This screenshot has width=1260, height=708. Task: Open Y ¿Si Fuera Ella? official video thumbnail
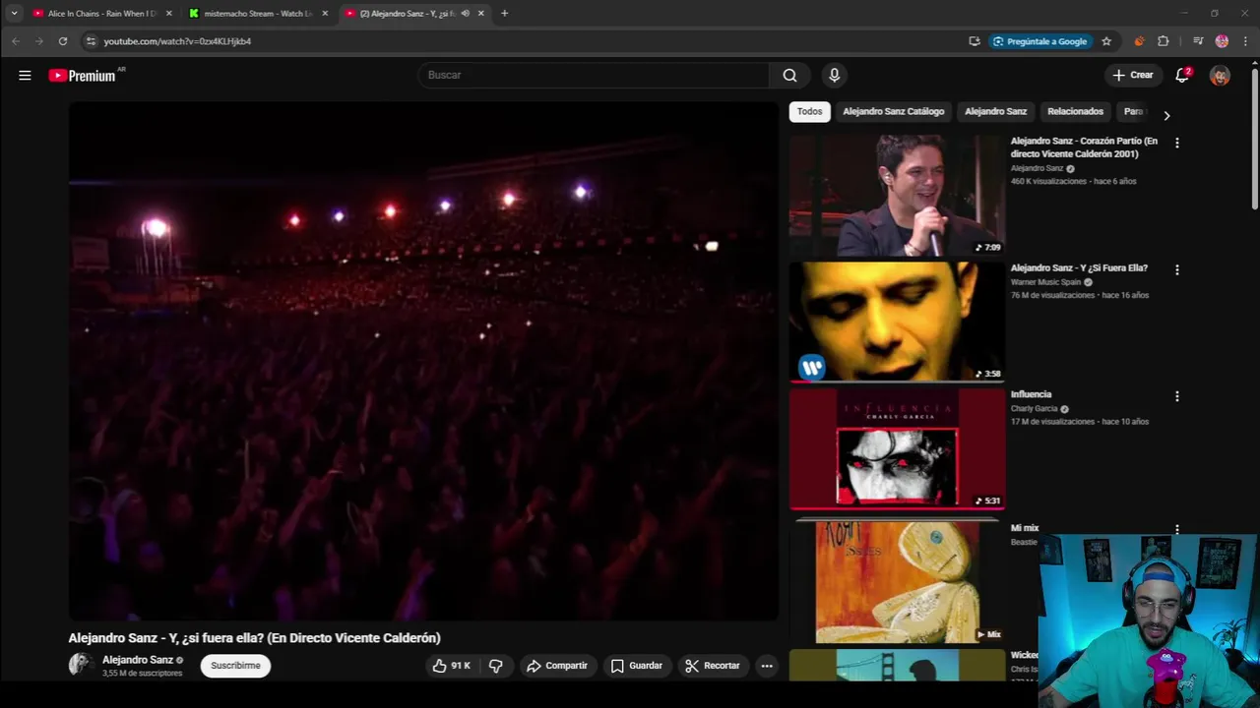click(x=897, y=322)
